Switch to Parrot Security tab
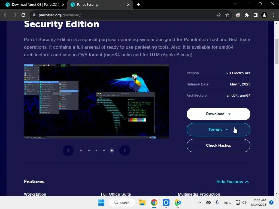 click(x=100, y=5)
